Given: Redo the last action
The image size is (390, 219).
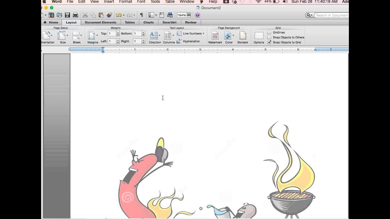Looking at the screenshot, I should click(x=129, y=15).
